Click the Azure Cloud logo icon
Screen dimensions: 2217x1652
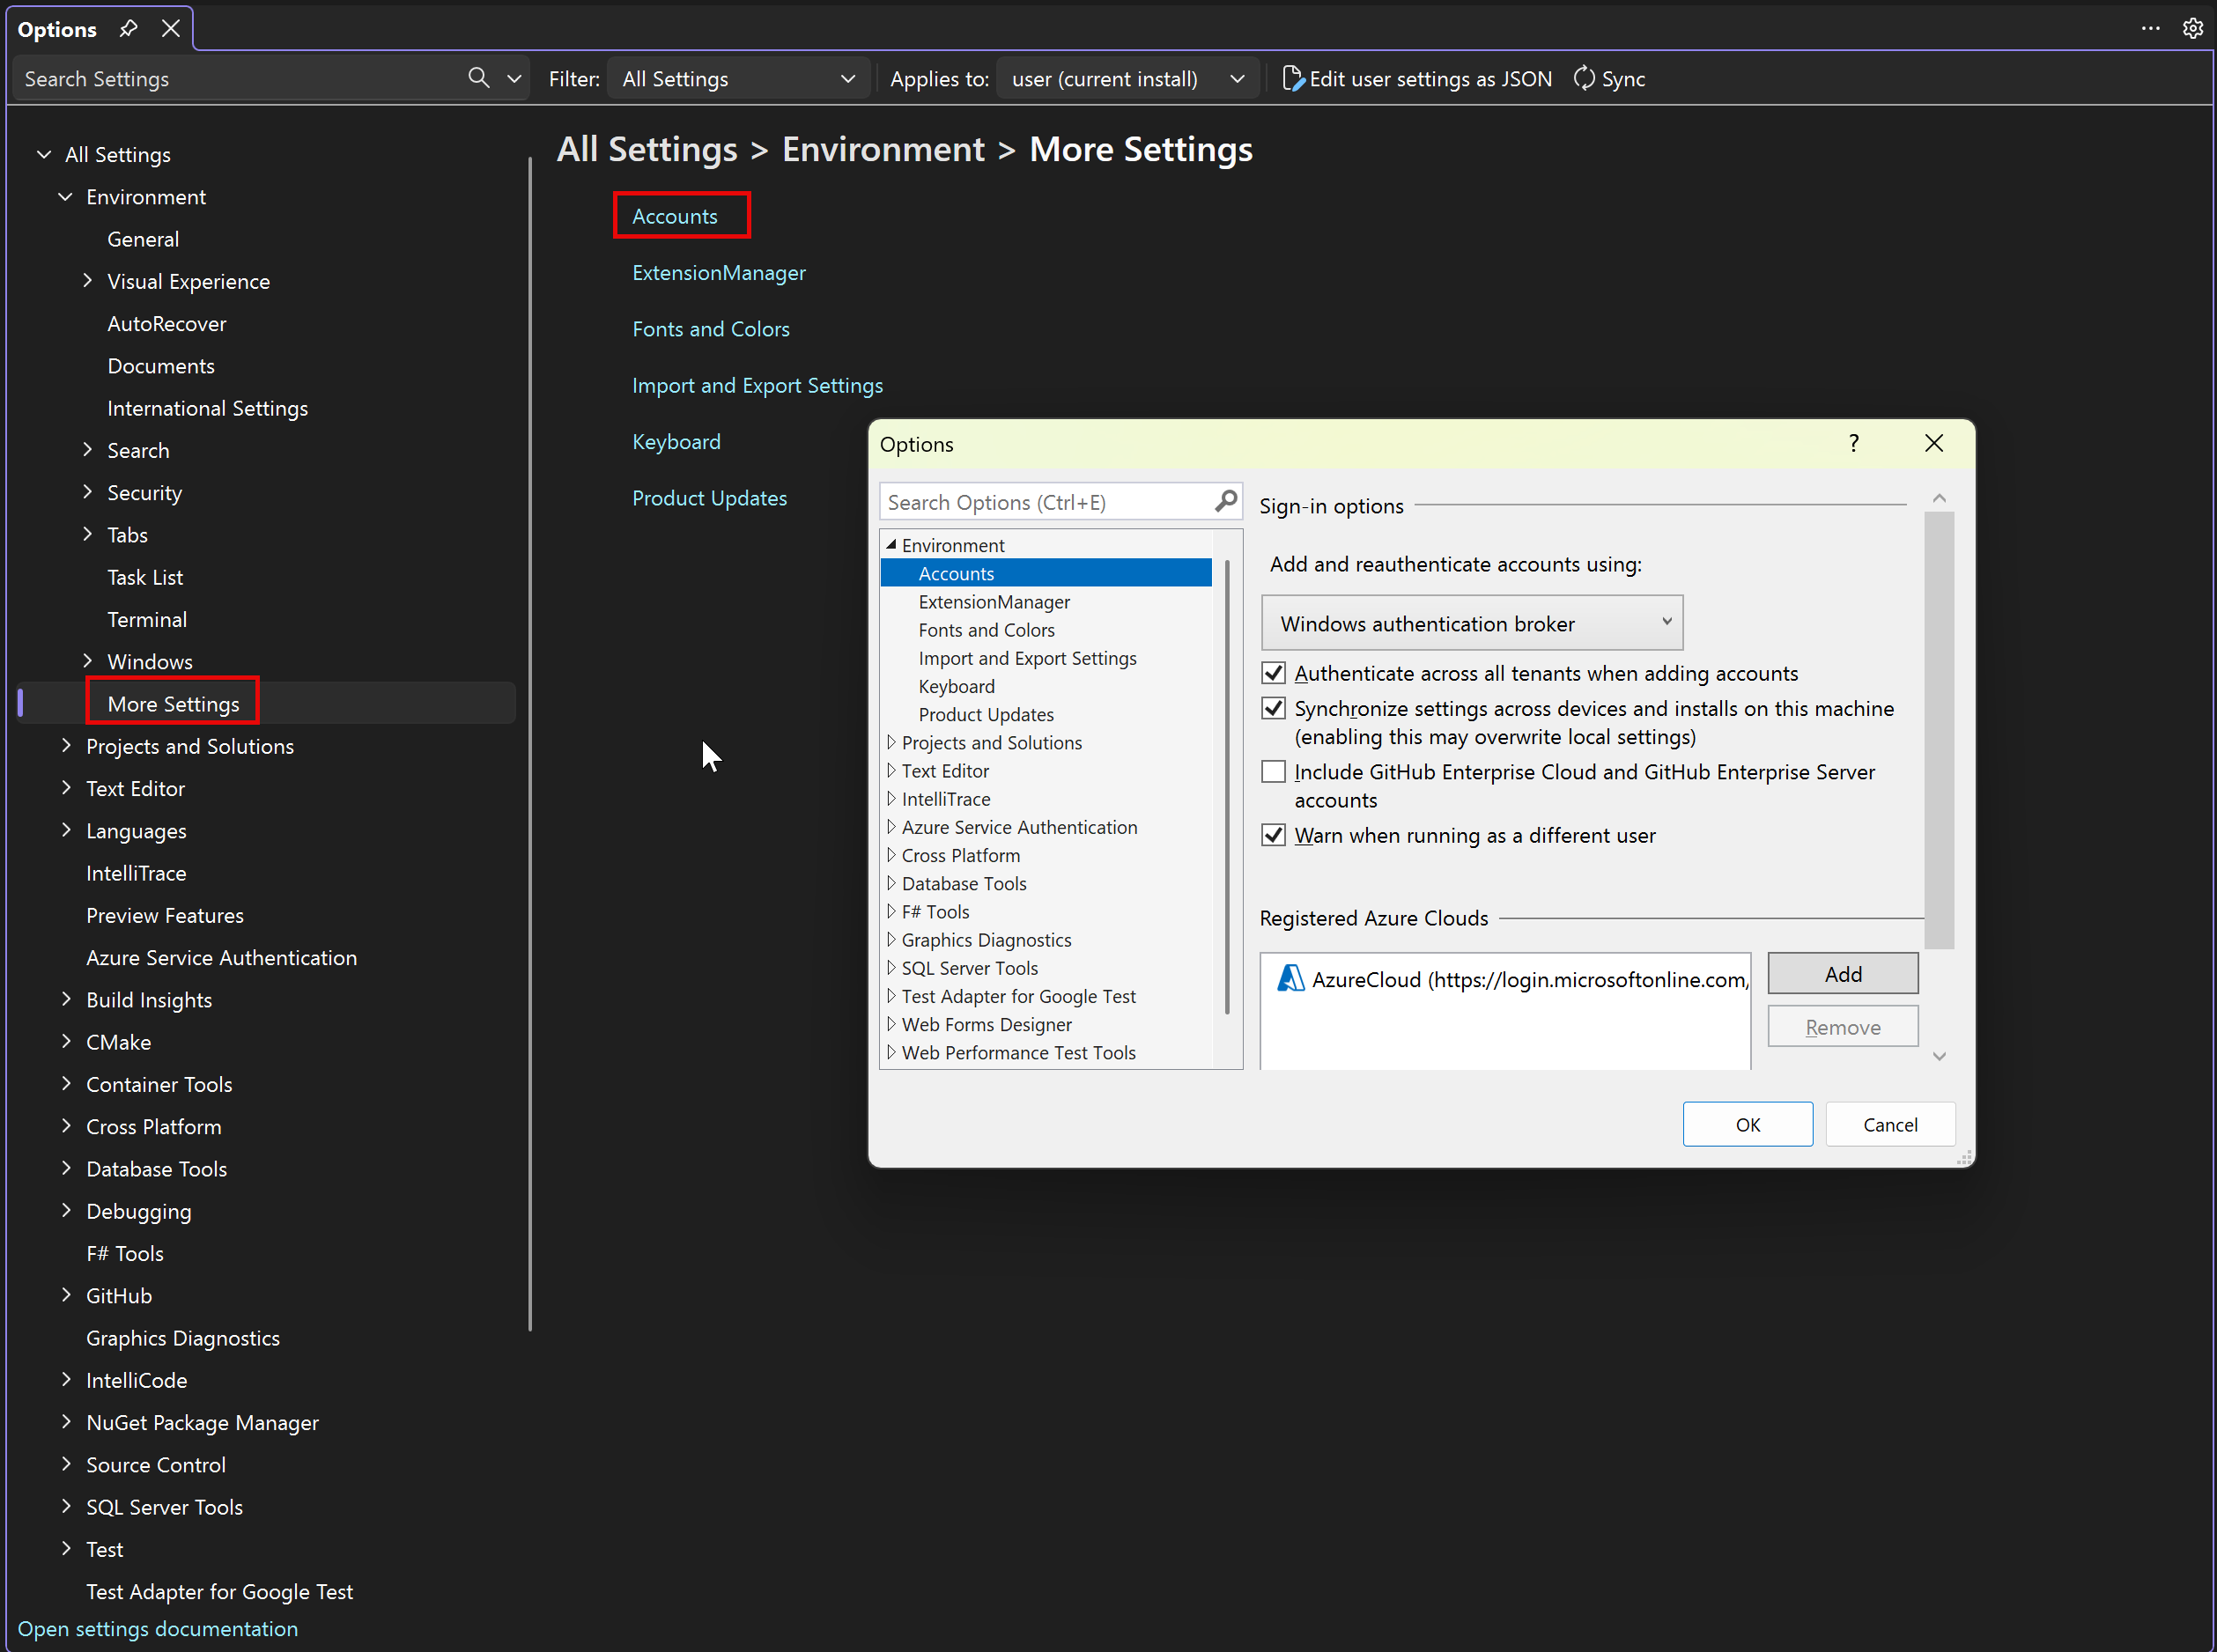(x=1290, y=979)
